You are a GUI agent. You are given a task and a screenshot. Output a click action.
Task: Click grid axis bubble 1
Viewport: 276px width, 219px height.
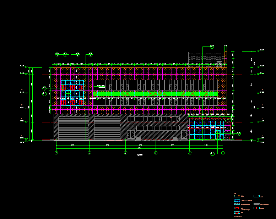[223, 153]
